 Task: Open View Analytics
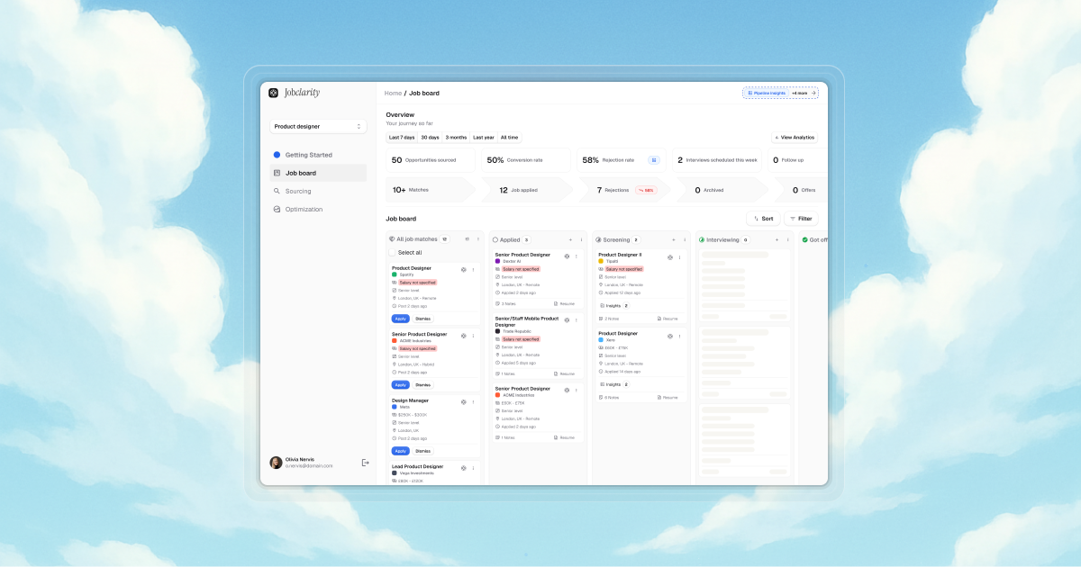pos(794,137)
